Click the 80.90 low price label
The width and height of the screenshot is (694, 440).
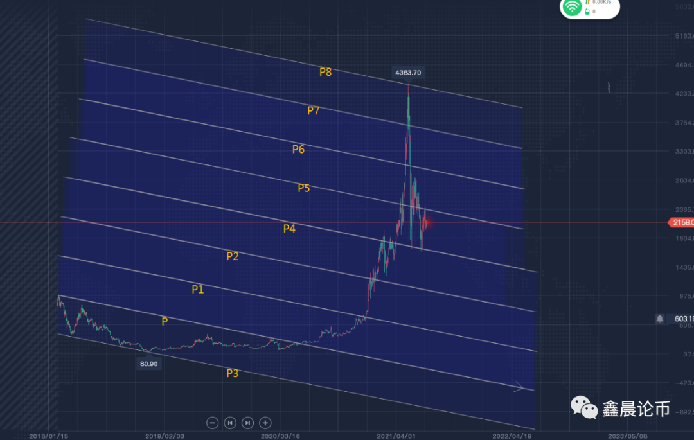[x=148, y=364]
